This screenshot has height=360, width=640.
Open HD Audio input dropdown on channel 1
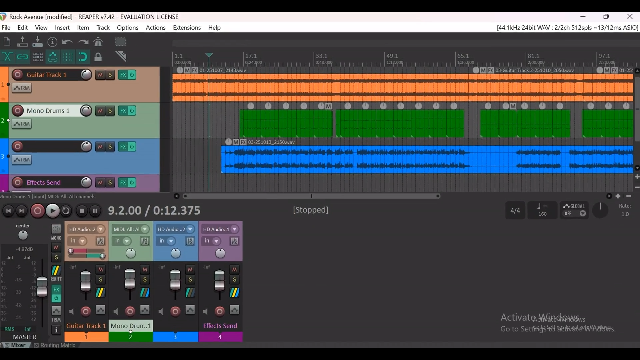[101, 229]
